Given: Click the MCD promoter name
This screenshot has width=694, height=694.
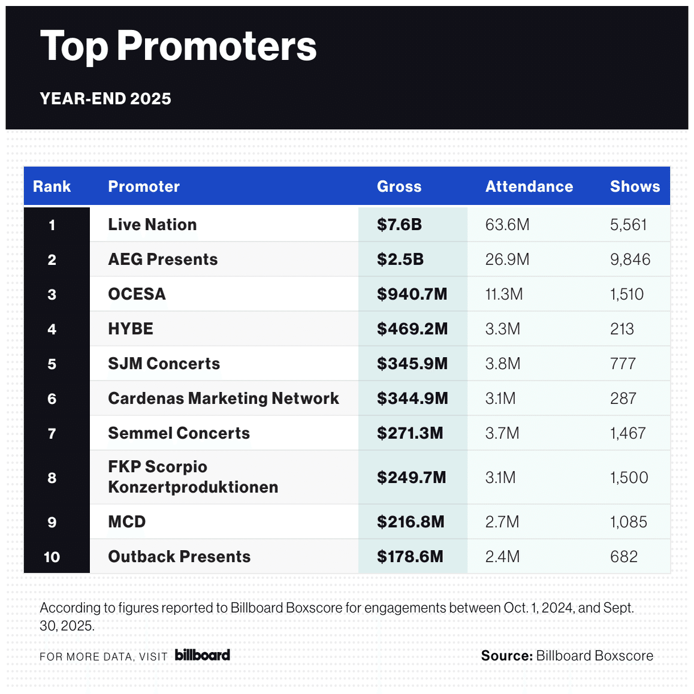Looking at the screenshot, I should [x=126, y=522].
